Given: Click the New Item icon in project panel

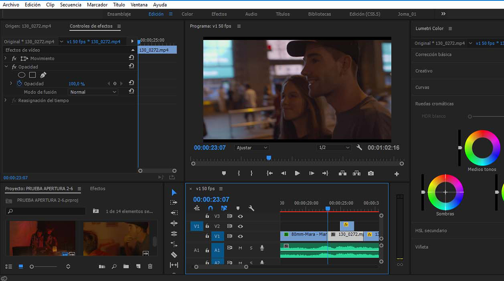Looking at the screenshot, I should [x=138, y=266].
